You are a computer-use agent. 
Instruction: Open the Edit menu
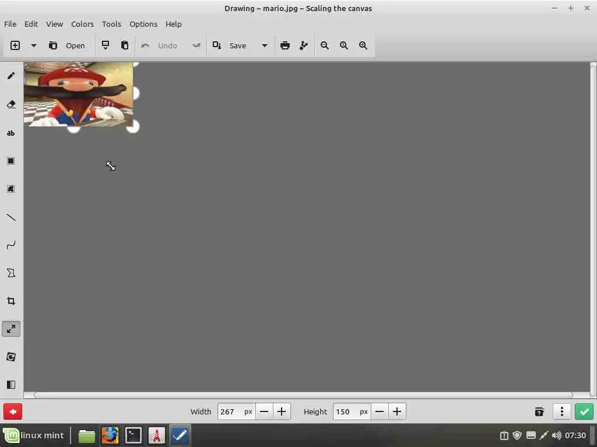(31, 24)
